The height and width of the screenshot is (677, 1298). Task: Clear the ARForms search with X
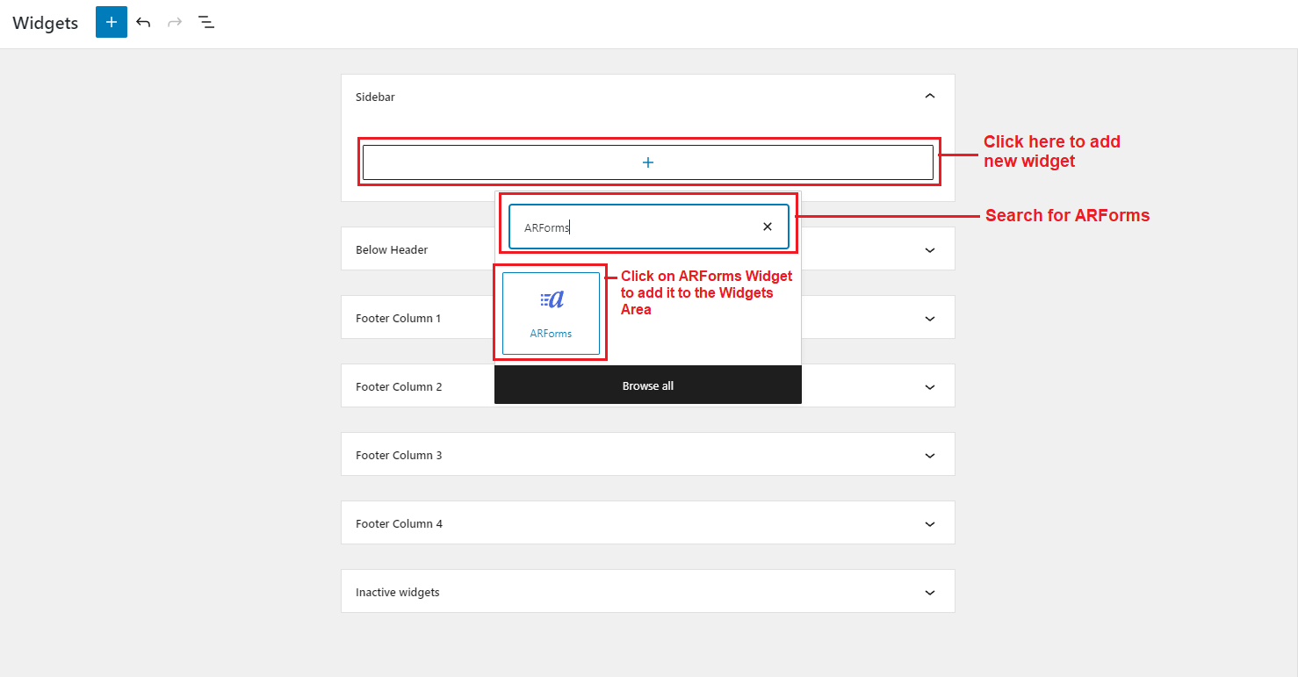point(767,227)
